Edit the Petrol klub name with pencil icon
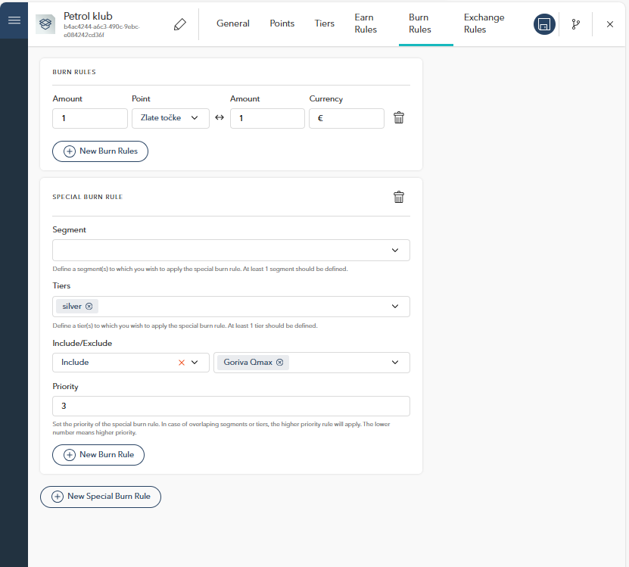 click(179, 24)
